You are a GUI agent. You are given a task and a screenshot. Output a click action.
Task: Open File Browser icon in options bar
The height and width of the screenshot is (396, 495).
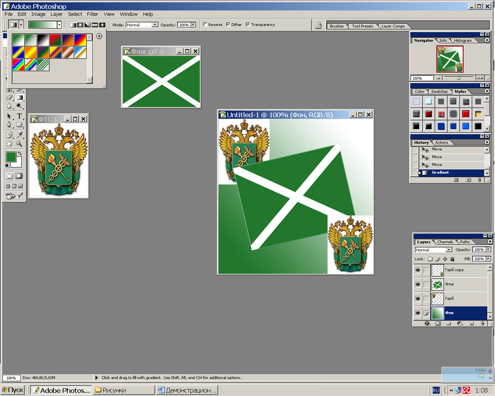click(318, 25)
